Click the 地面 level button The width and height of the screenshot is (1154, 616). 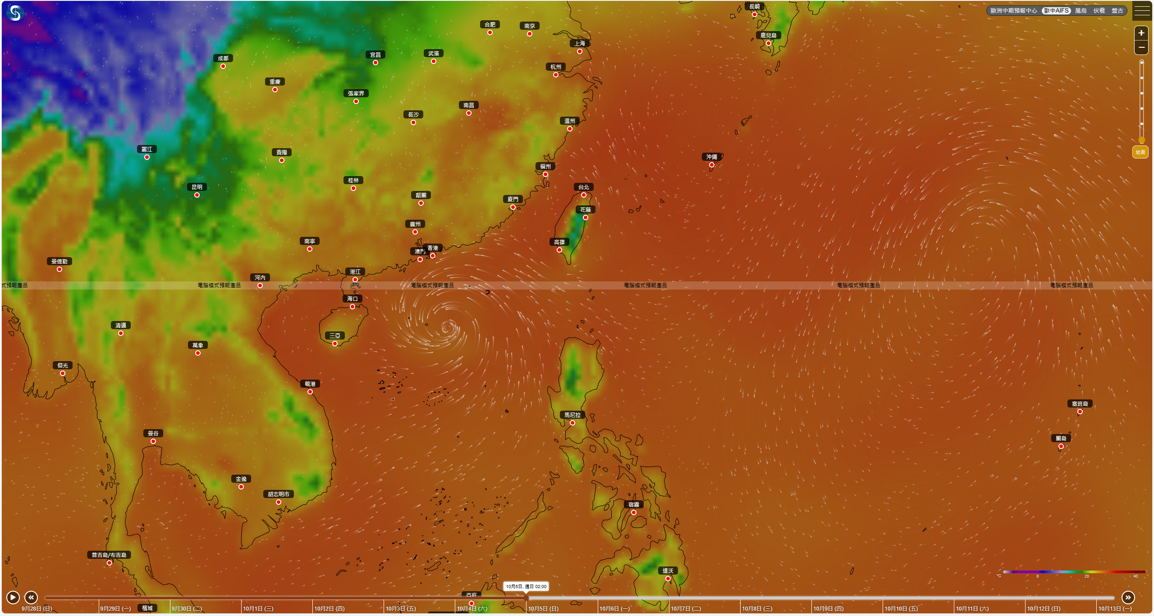[1140, 152]
